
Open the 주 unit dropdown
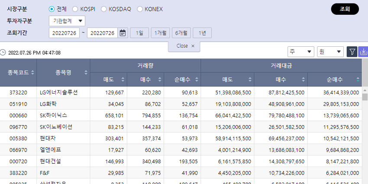301,52
